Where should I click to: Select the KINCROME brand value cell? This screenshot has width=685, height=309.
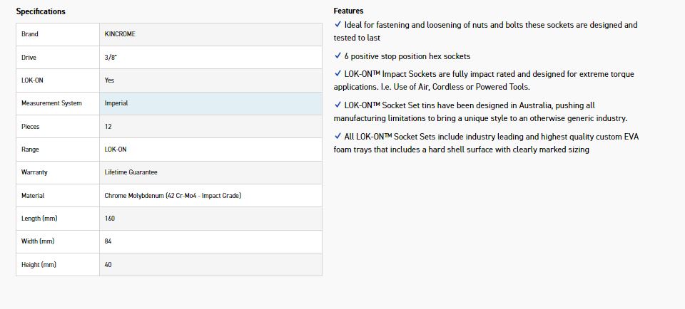120,34
